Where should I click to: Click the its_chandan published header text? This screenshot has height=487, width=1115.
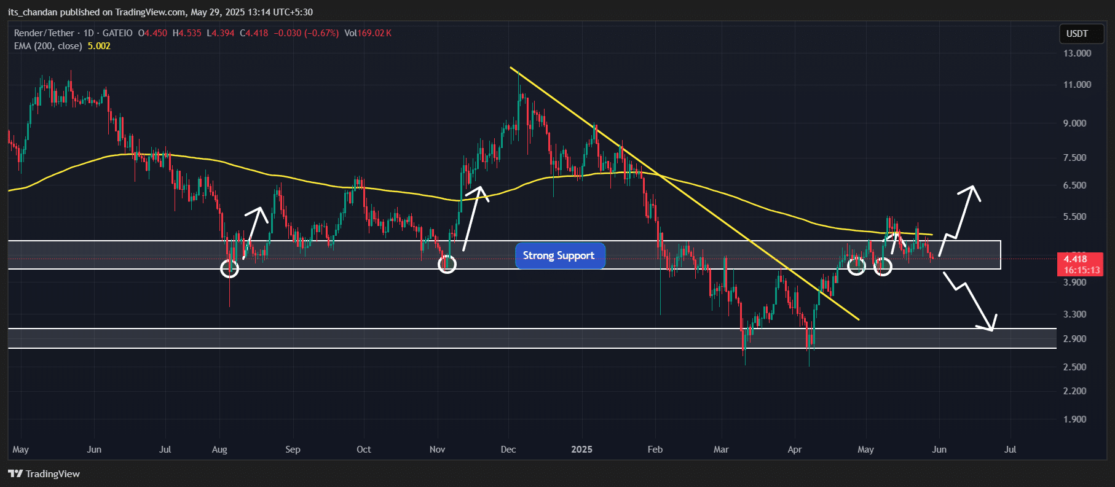[x=160, y=12]
